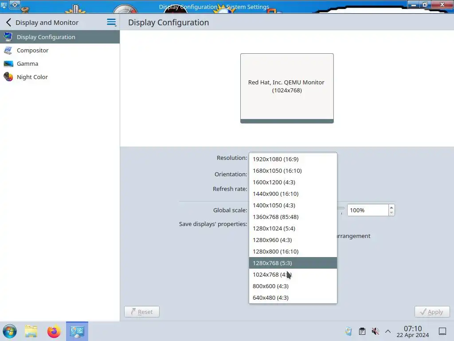Image resolution: width=454 pixels, height=341 pixels.
Task: Select the QEMU Monitor display thumbnail
Action: [x=287, y=88]
